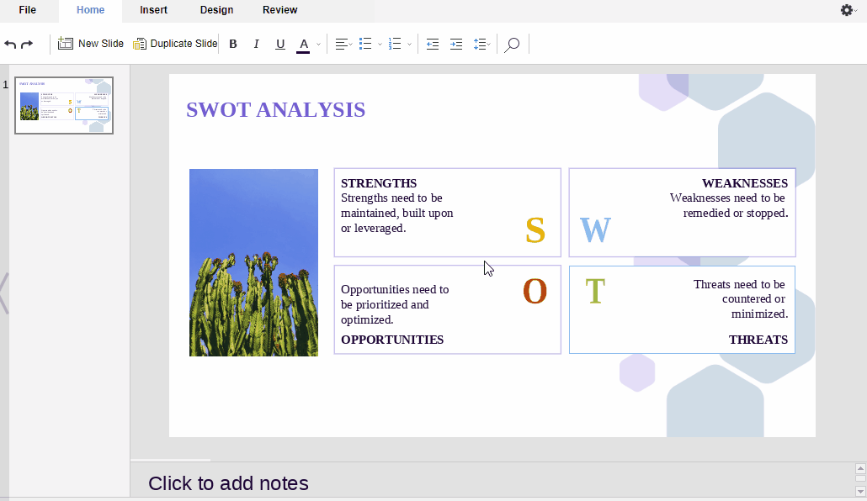Add a New Slide
Screen dimensions: 867x501
(91, 44)
